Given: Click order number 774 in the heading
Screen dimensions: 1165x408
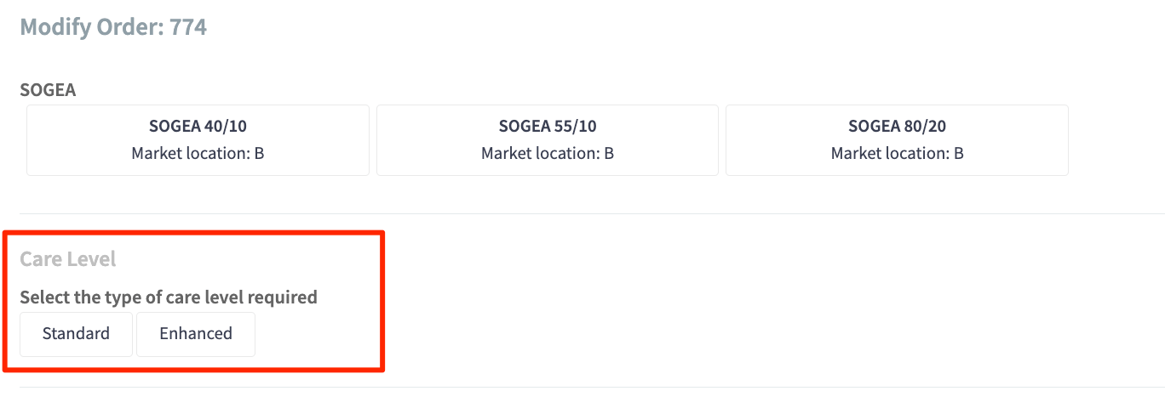Looking at the screenshot, I should point(188,27).
